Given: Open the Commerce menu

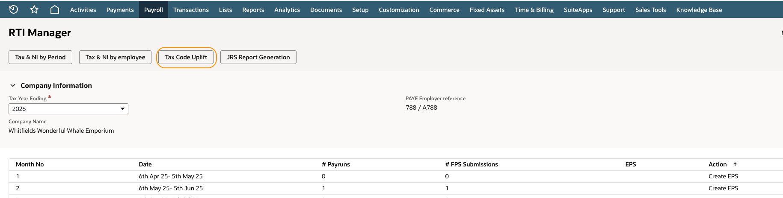Looking at the screenshot, I should 445,9.
